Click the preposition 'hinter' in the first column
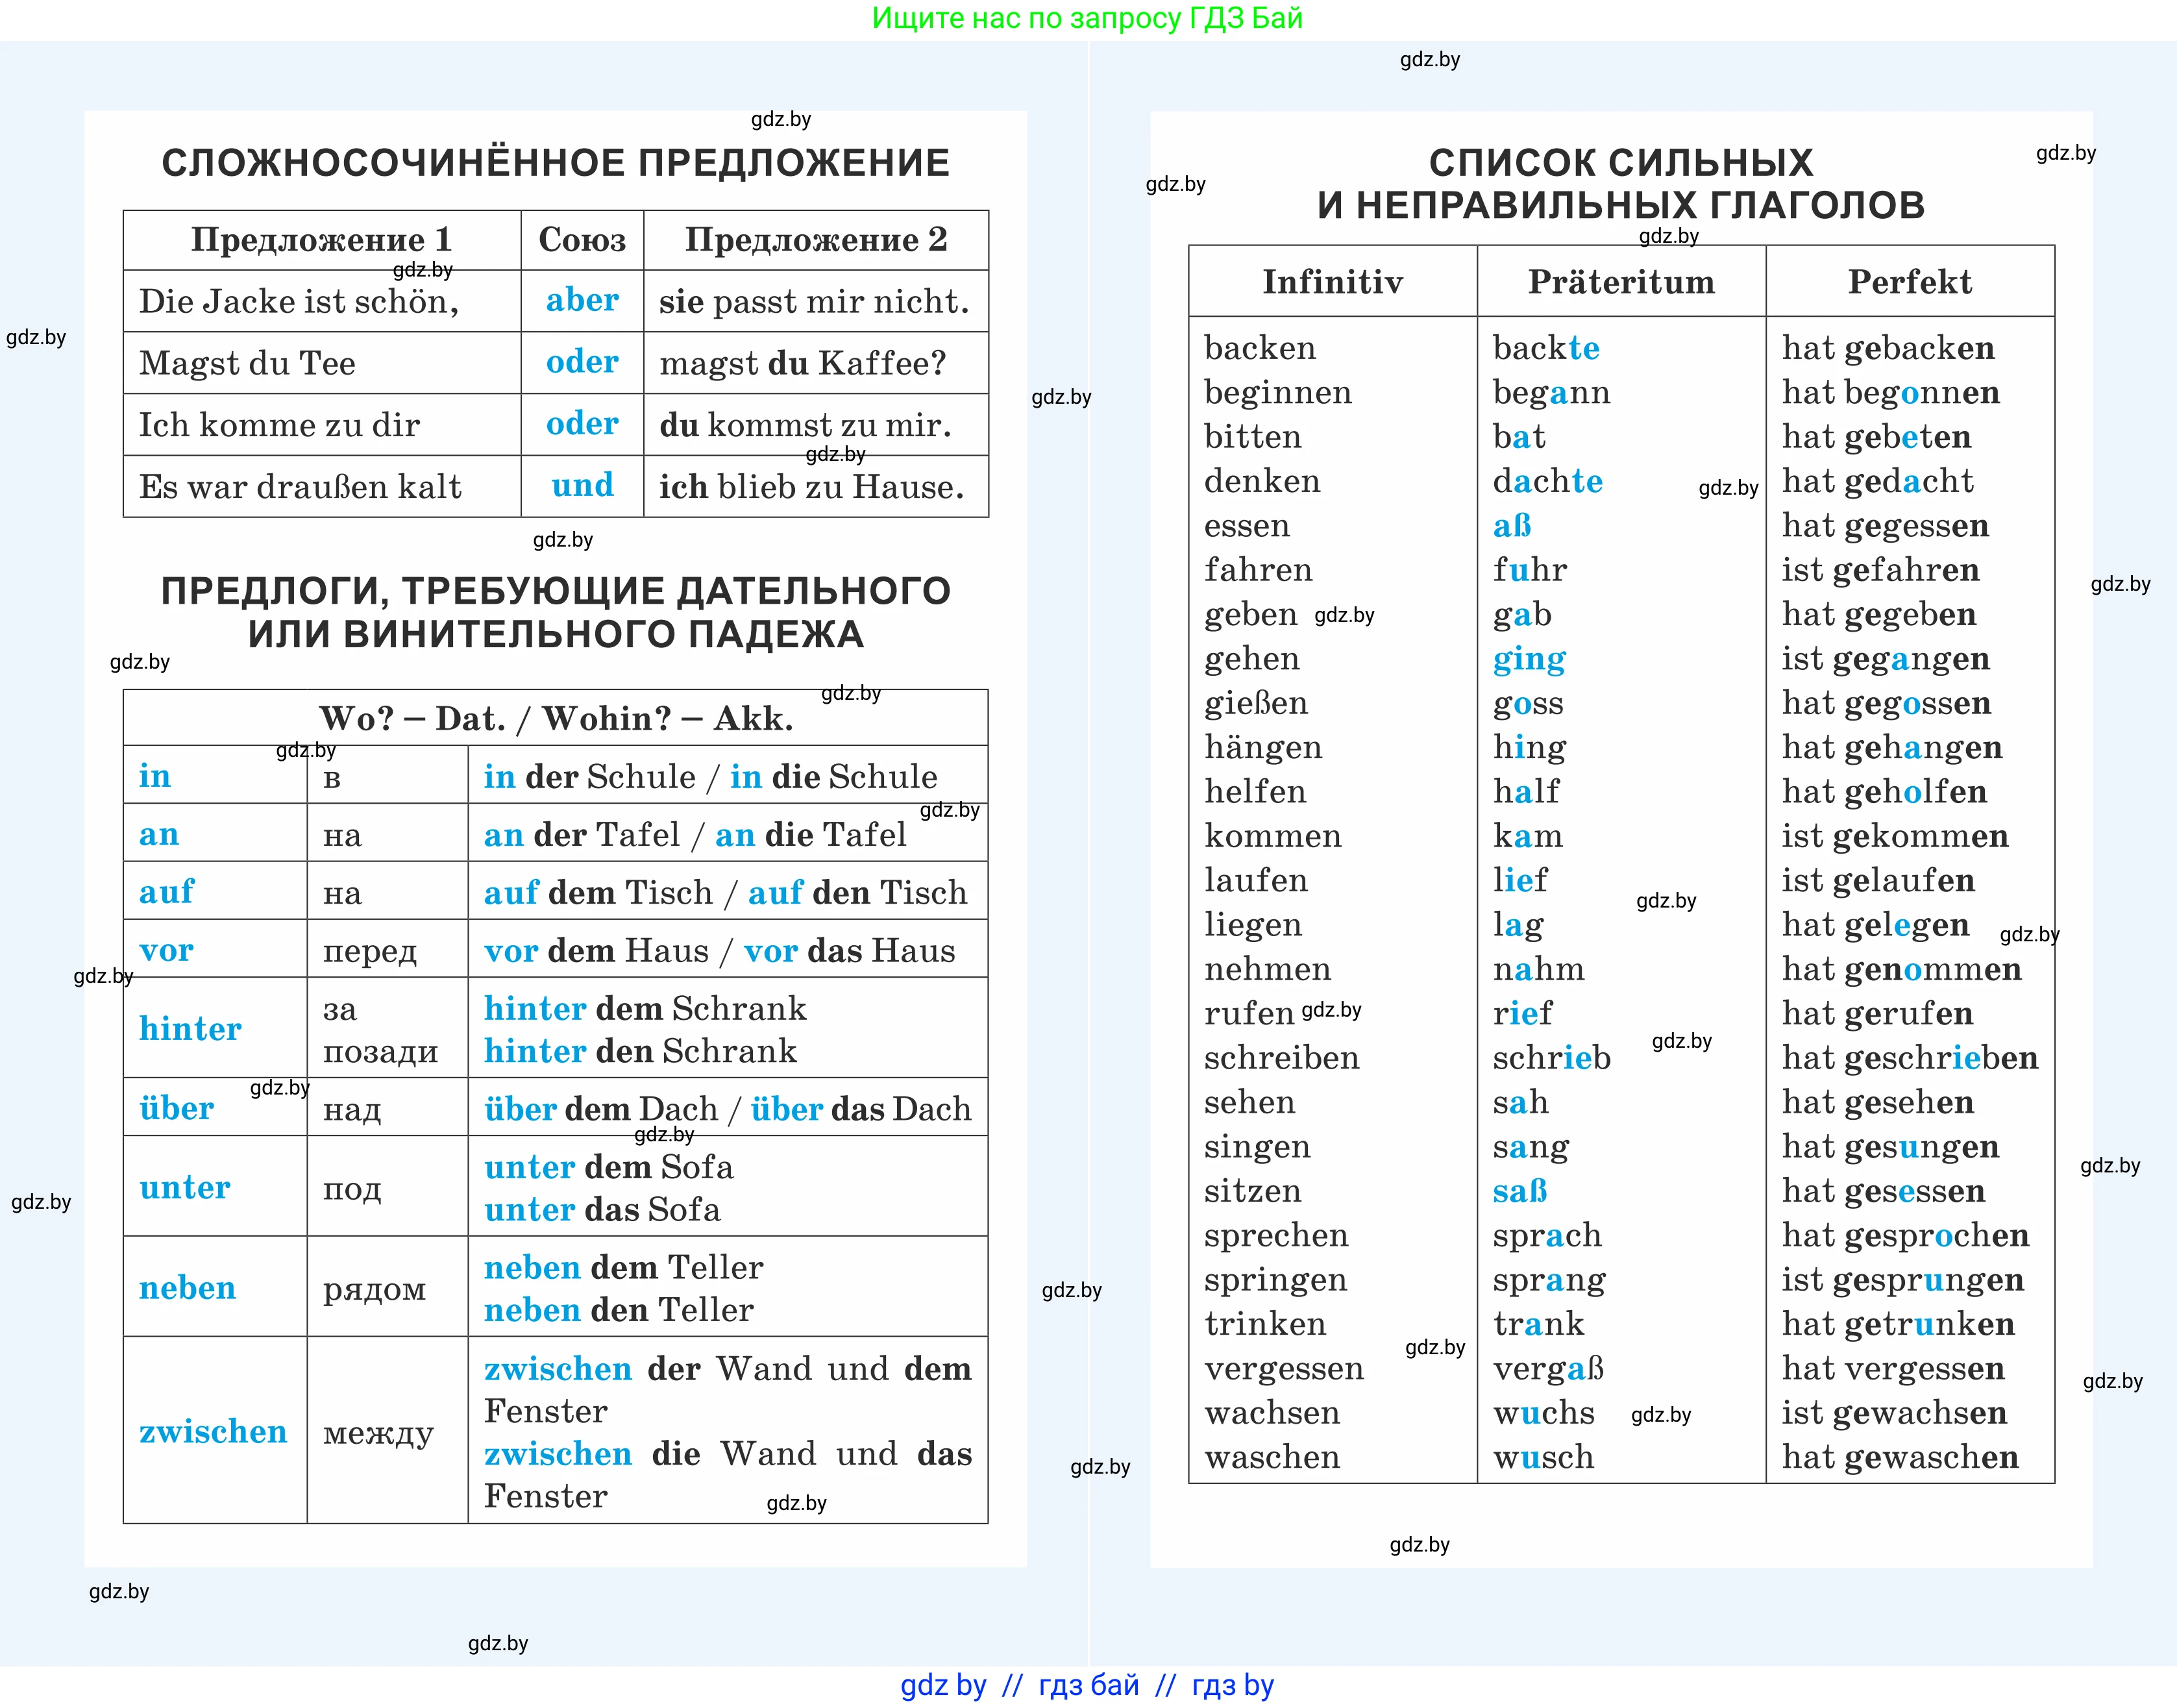 point(190,1028)
